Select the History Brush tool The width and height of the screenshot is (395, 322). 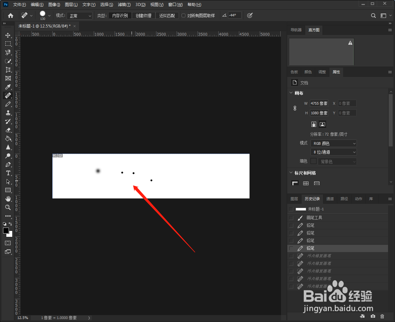pyautogui.click(x=8, y=121)
